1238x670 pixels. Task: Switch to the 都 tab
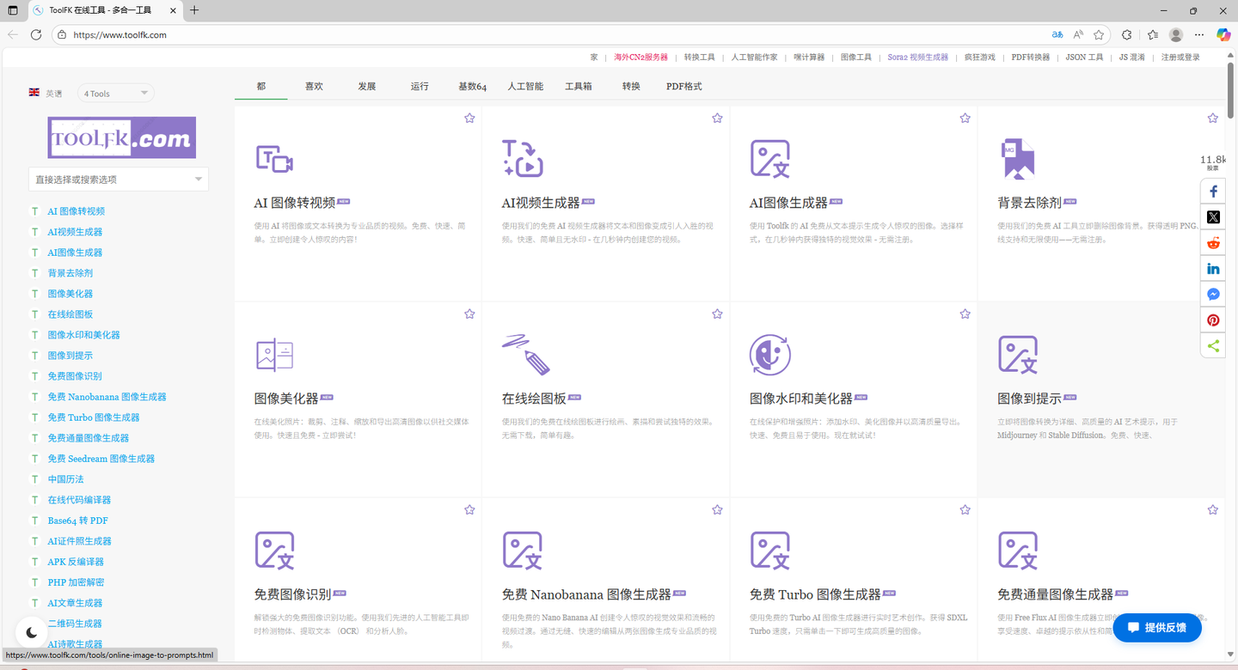click(261, 87)
